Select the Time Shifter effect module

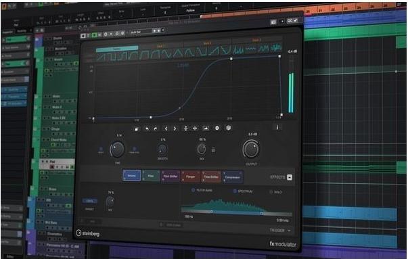[x=210, y=176]
